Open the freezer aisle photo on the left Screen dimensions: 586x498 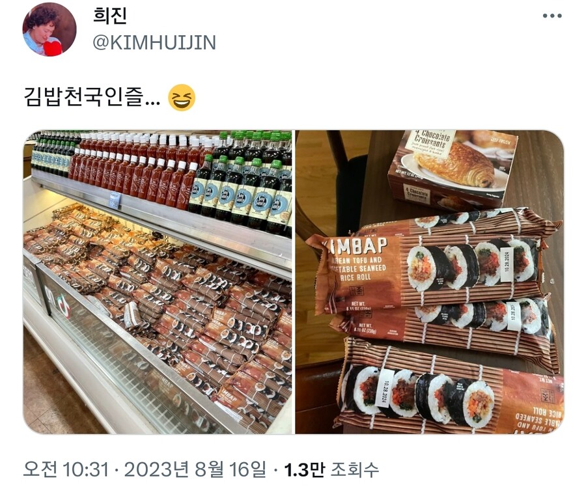(158, 282)
